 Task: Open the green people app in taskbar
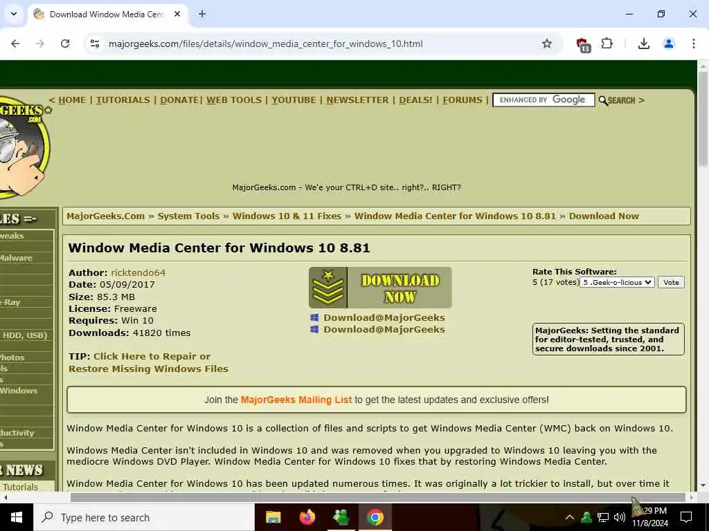[x=341, y=517]
